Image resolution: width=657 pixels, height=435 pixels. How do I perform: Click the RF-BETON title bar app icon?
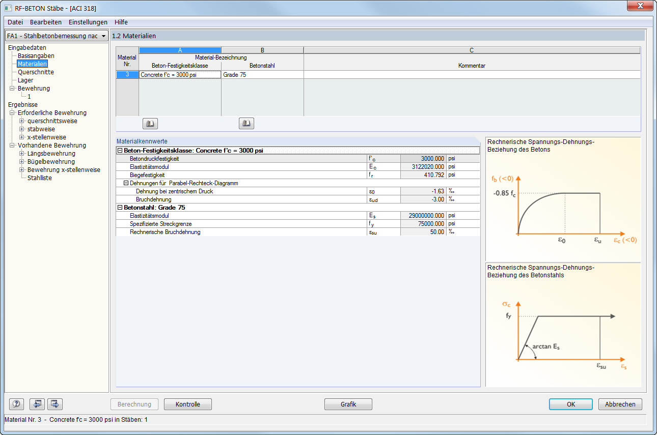9,9
